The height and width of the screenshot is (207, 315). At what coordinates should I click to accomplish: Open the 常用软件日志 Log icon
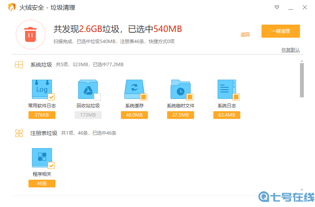[42, 89]
